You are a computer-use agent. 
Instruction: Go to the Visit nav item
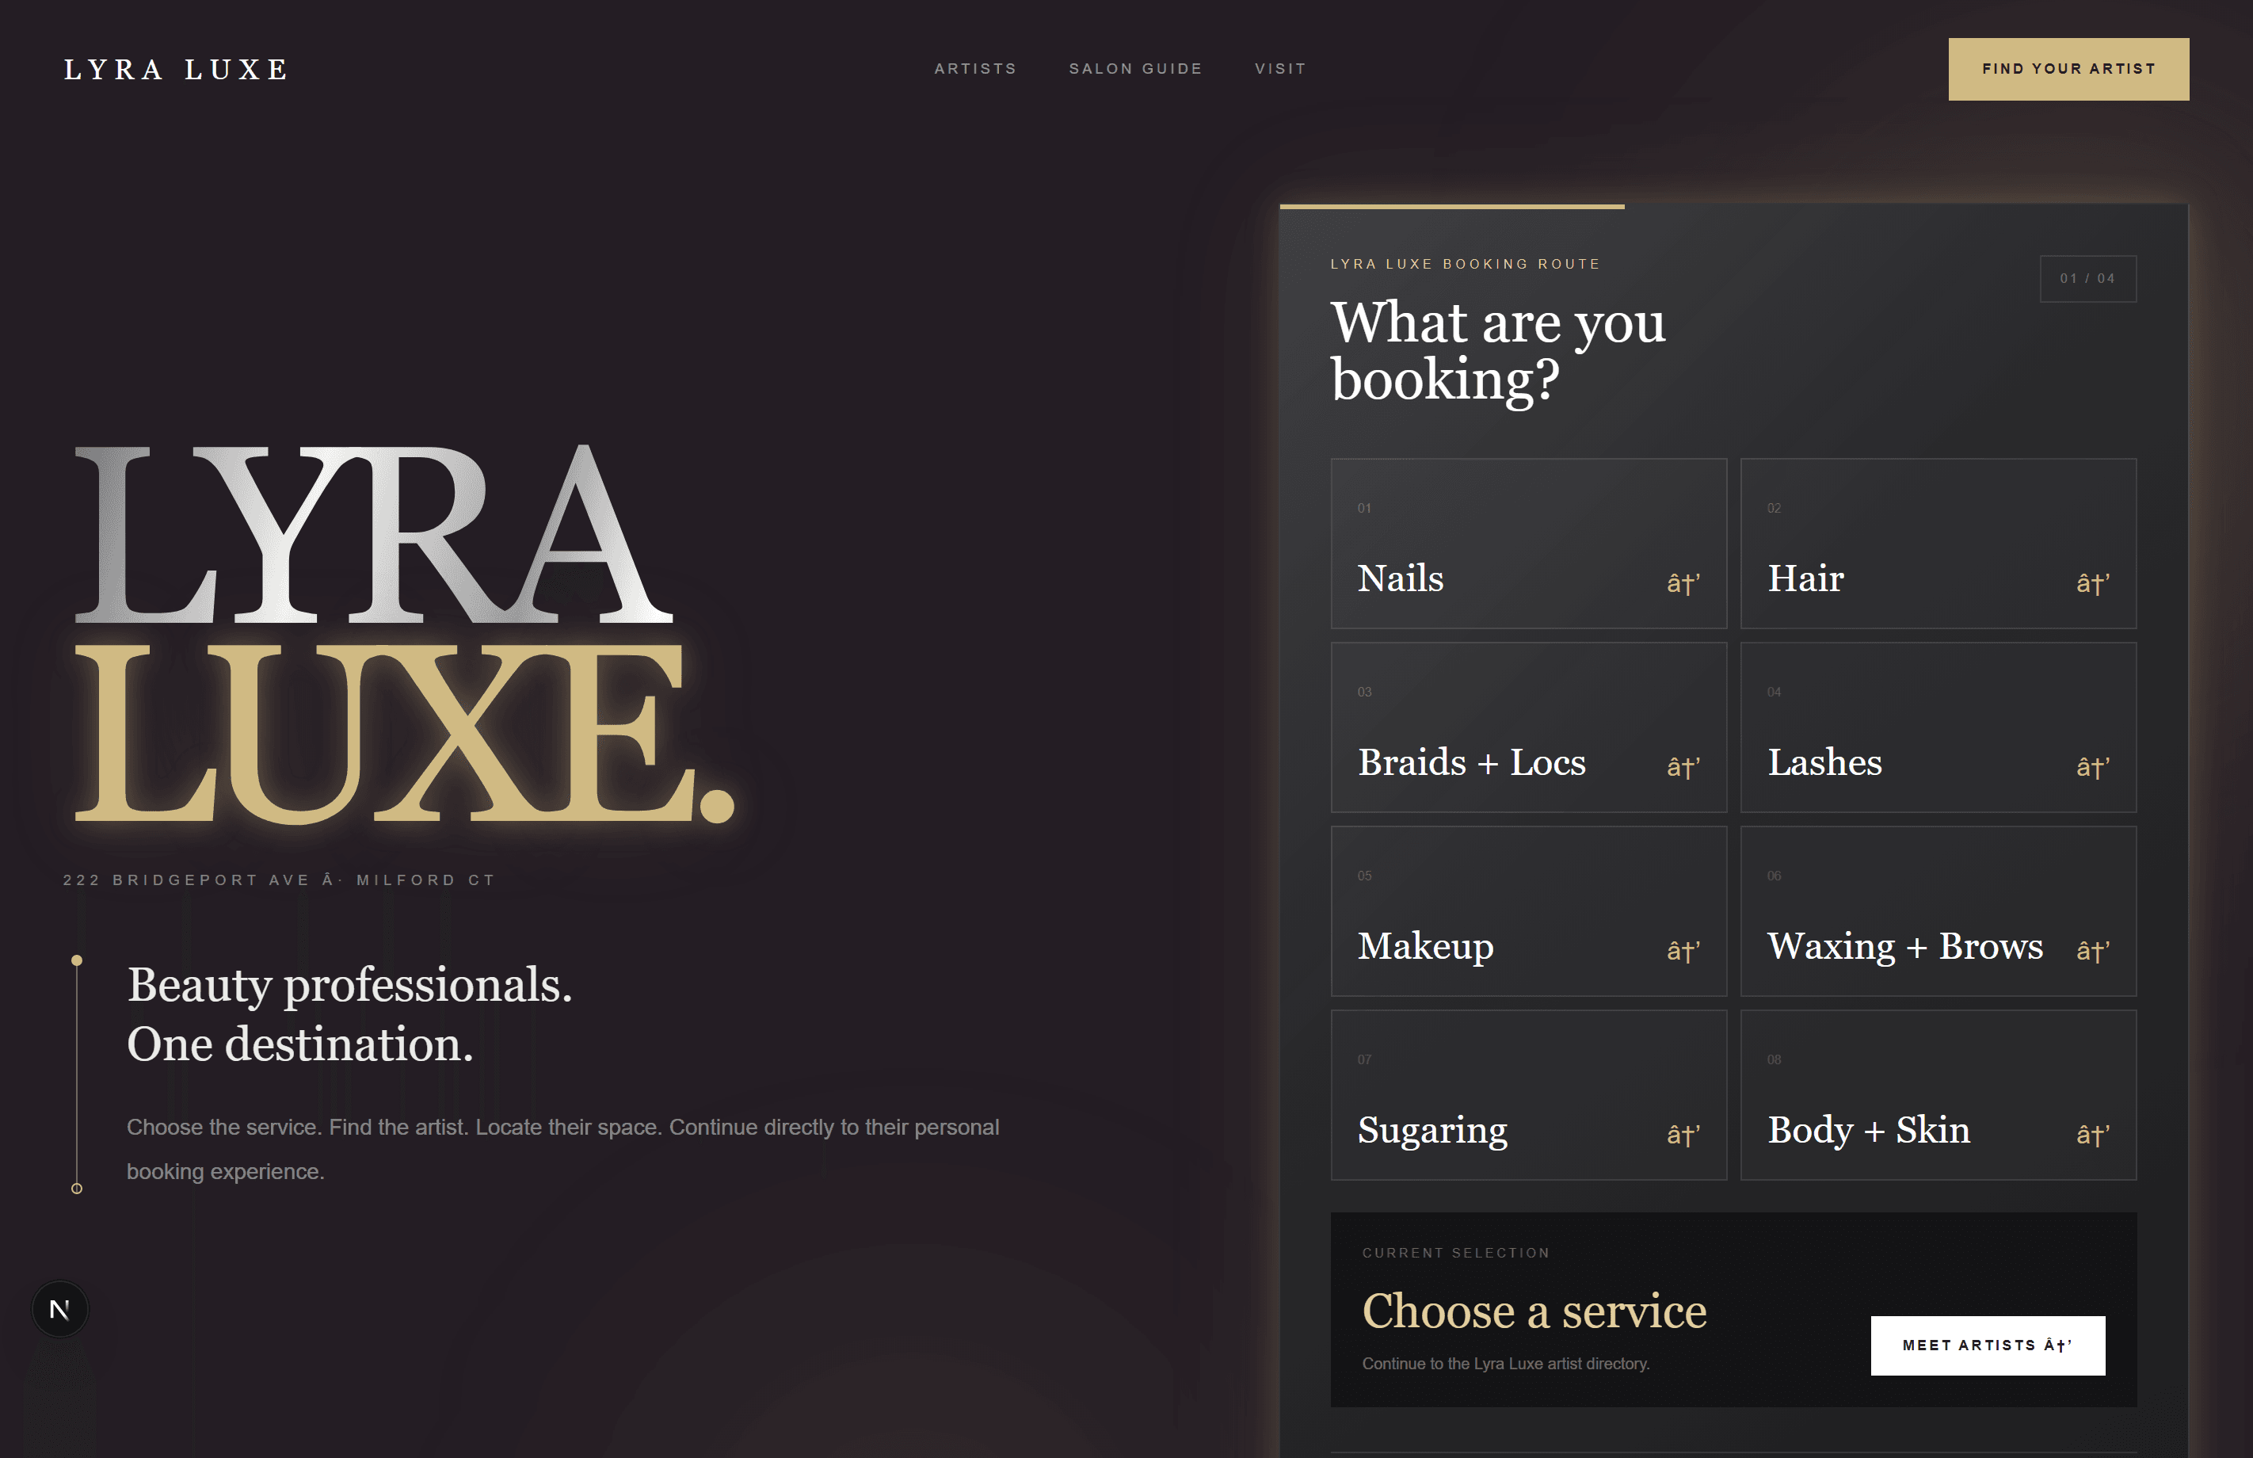pos(1280,68)
